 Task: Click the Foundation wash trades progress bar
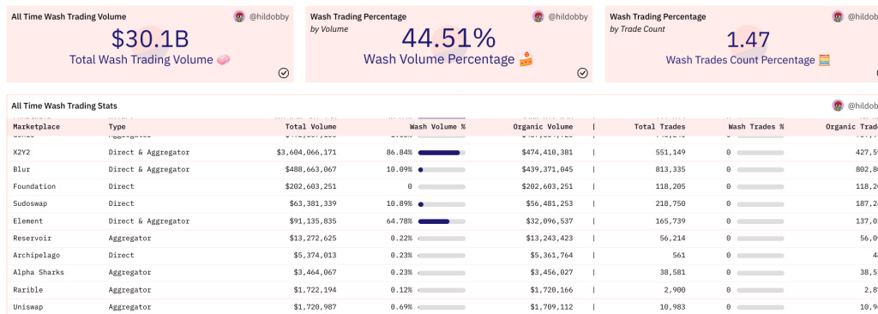761,186
